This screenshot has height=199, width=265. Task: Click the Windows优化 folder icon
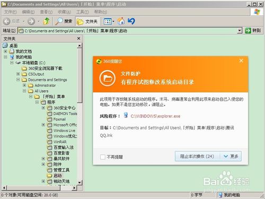(x=50, y=136)
